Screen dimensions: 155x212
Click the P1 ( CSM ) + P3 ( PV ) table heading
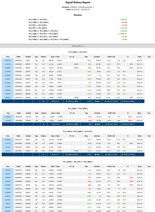click(78, 52)
